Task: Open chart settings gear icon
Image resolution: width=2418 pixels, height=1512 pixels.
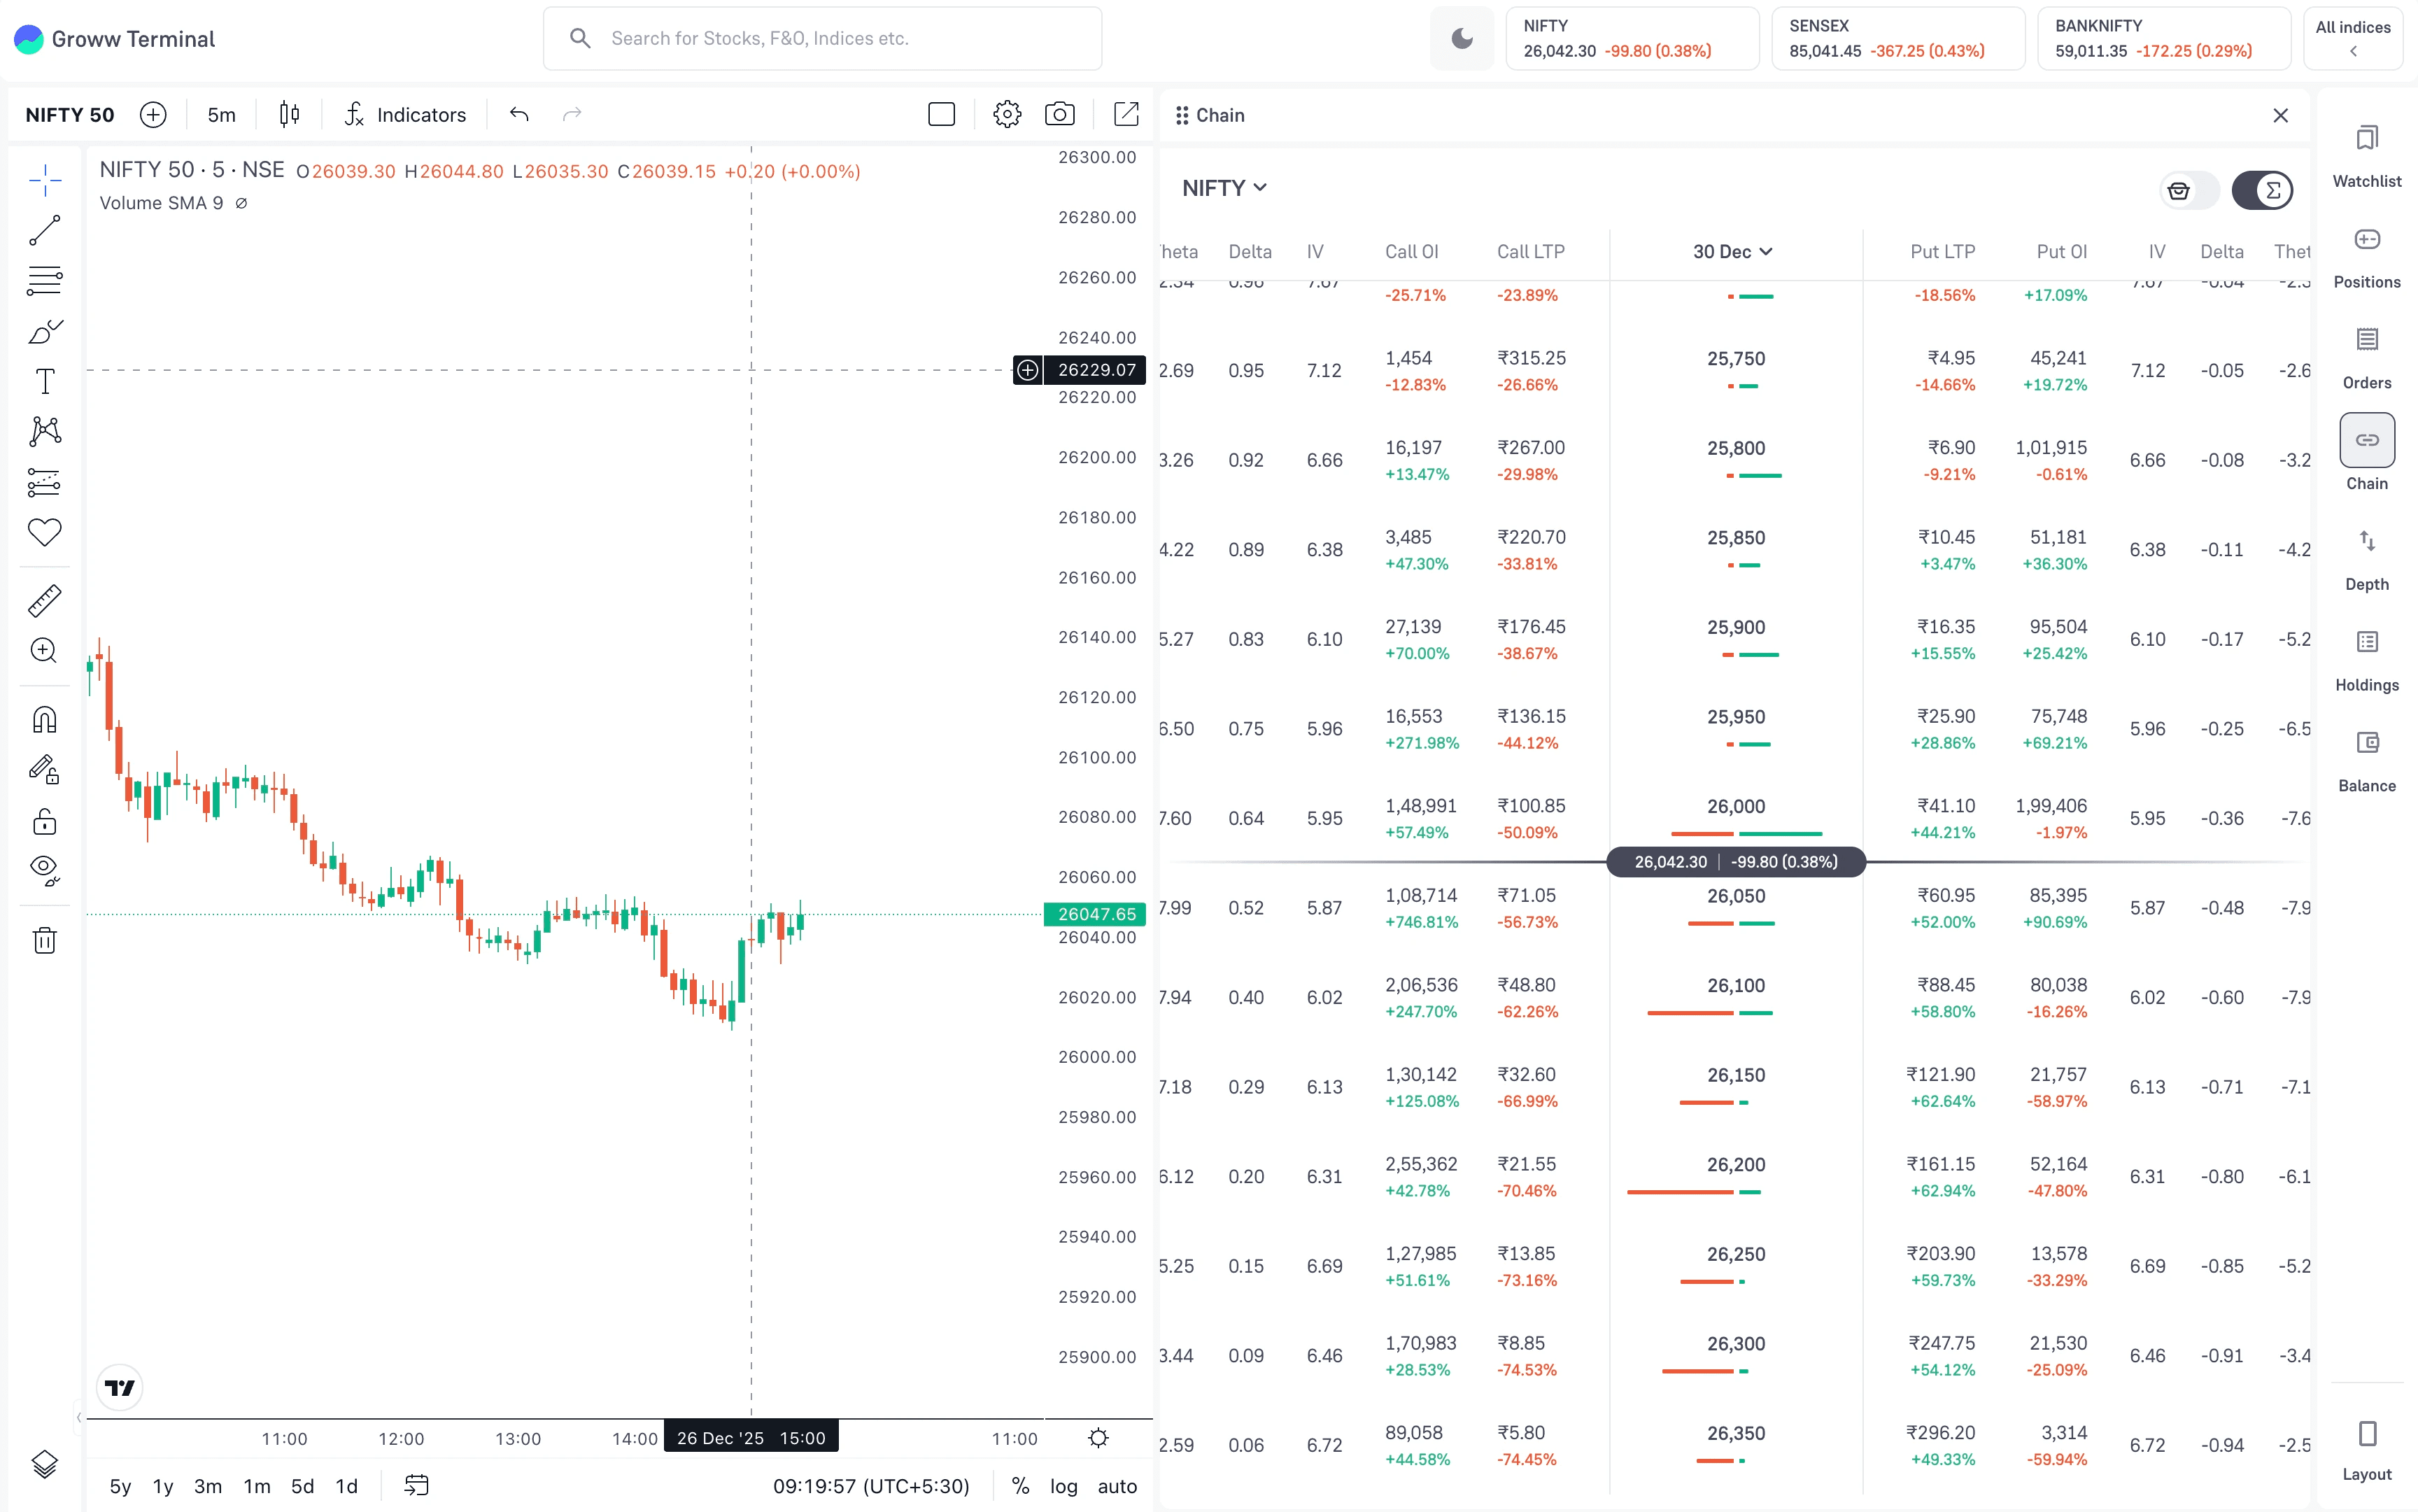Action: click(x=1006, y=114)
